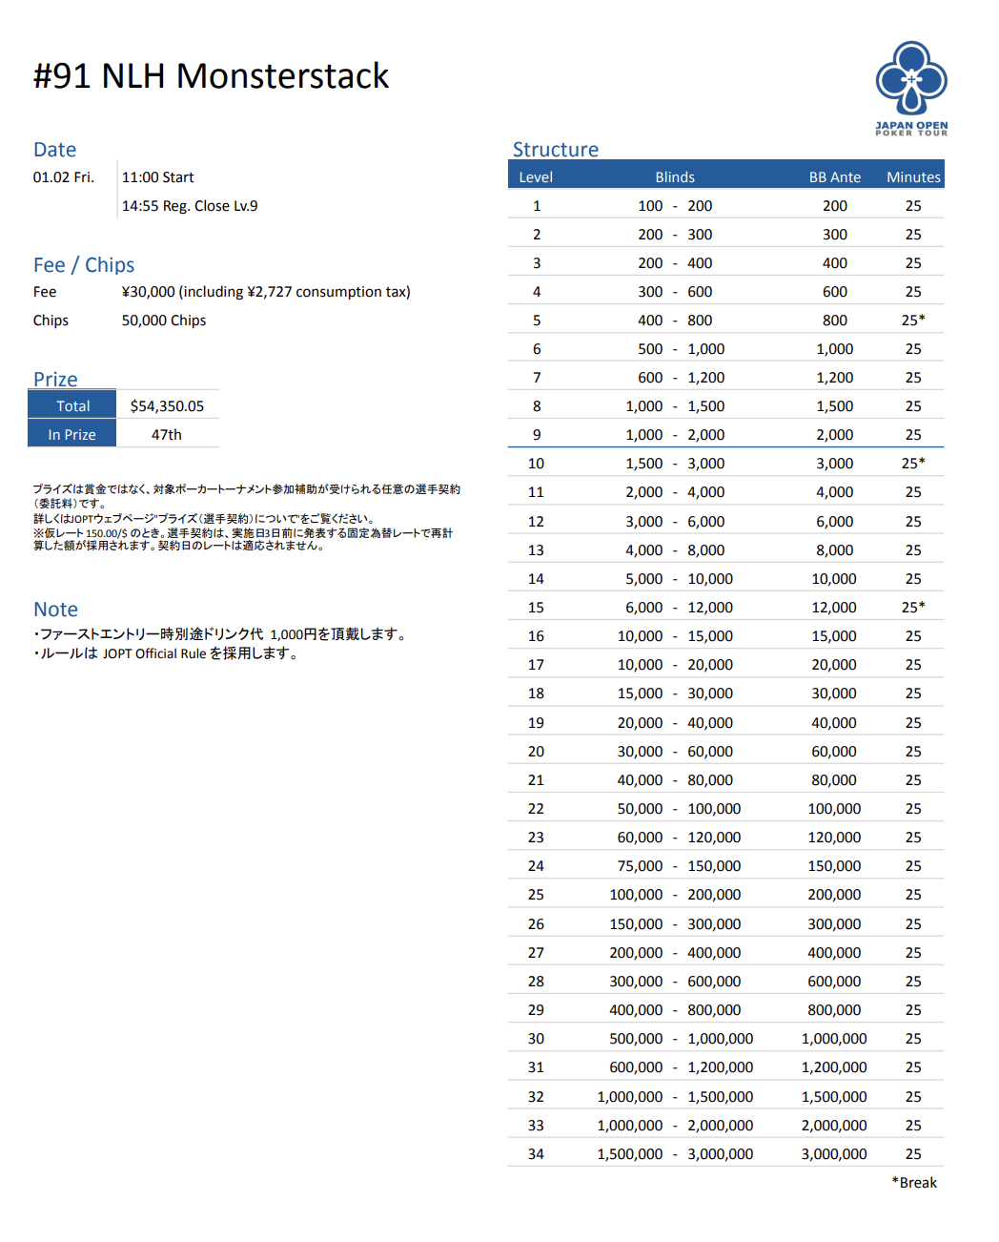999x1242 pixels.
Task: Click the ¥30,000 fee amount text
Action: point(265,292)
